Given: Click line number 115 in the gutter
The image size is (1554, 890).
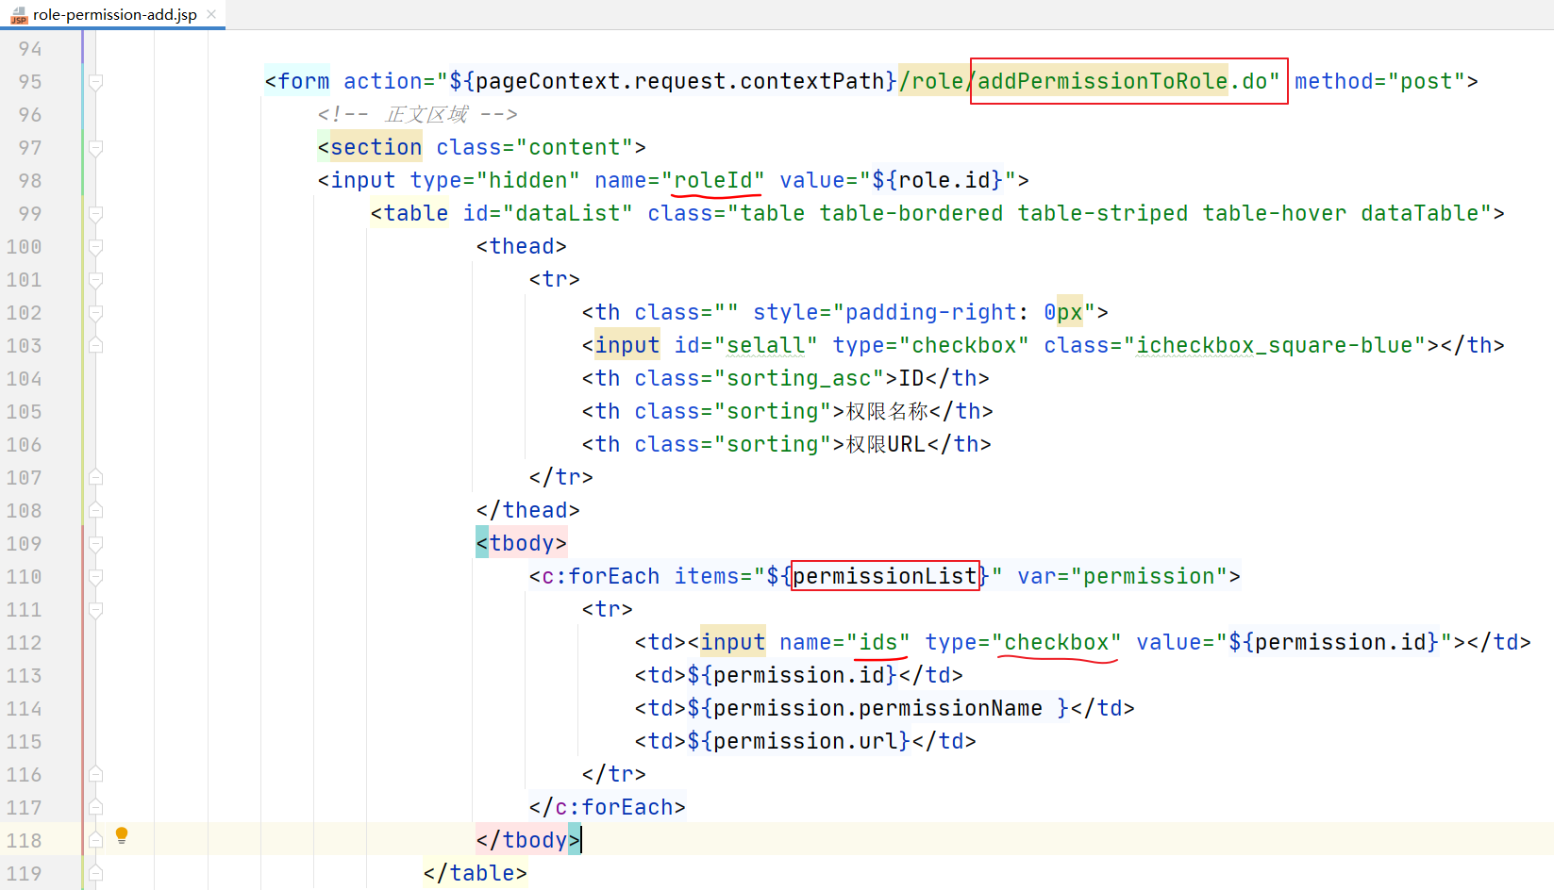Looking at the screenshot, I should click(x=24, y=742).
